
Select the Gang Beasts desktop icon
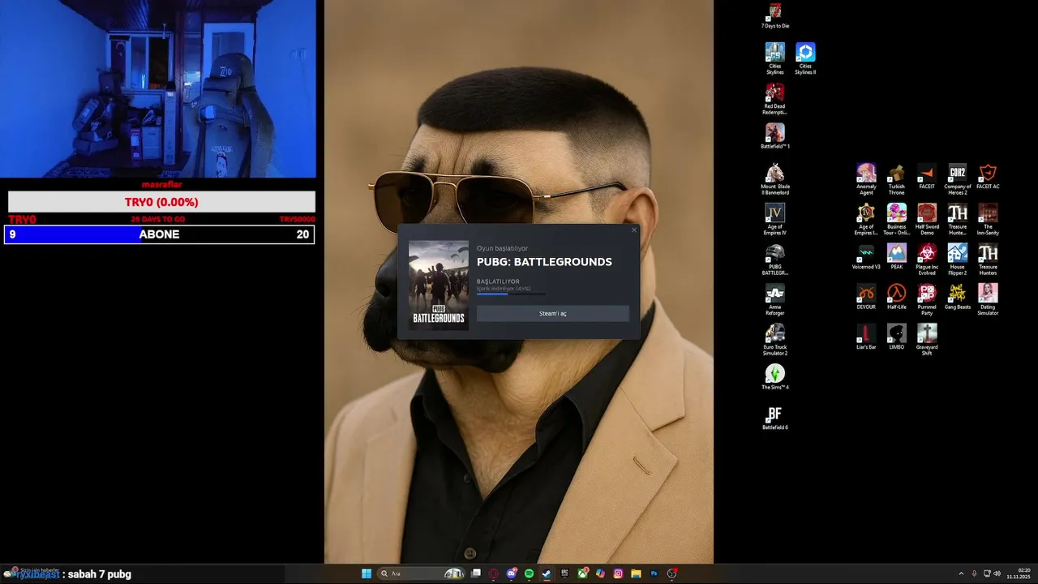957,297
